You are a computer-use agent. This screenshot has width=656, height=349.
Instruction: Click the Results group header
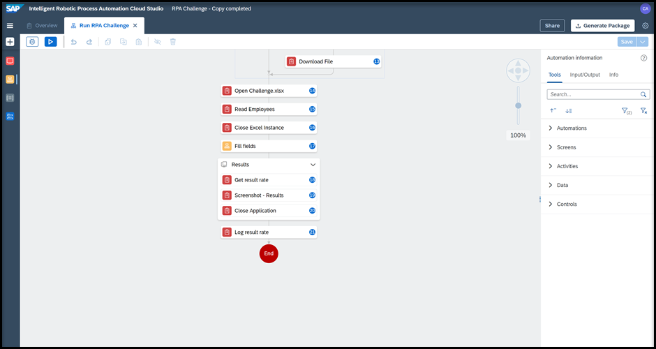269,165
